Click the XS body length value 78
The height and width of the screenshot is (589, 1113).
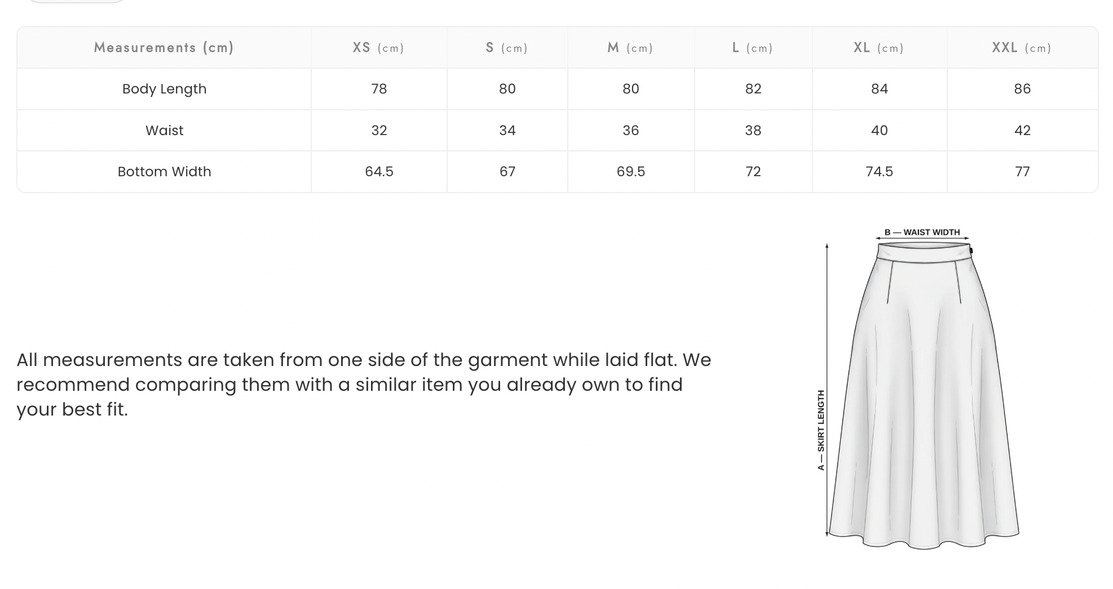pos(379,89)
